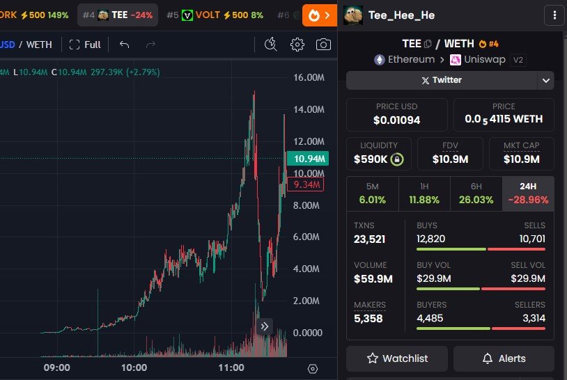Click the LIQUIDITY $590K value
The width and height of the screenshot is (567, 380).
coord(371,159)
